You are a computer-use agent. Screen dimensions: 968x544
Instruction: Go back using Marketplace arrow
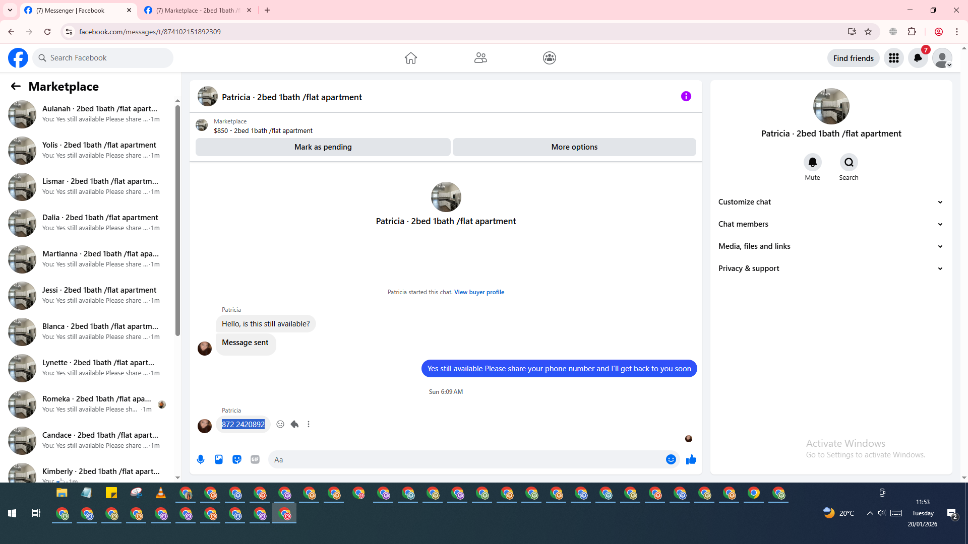16,87
